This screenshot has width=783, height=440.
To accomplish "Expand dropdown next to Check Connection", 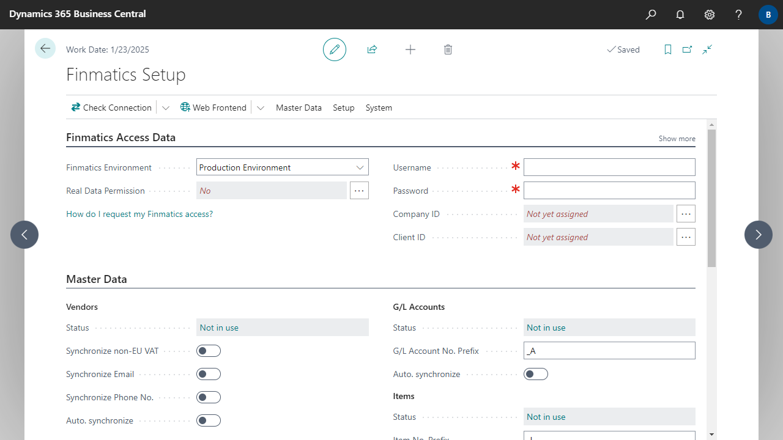I will click(x=165, y=108).
